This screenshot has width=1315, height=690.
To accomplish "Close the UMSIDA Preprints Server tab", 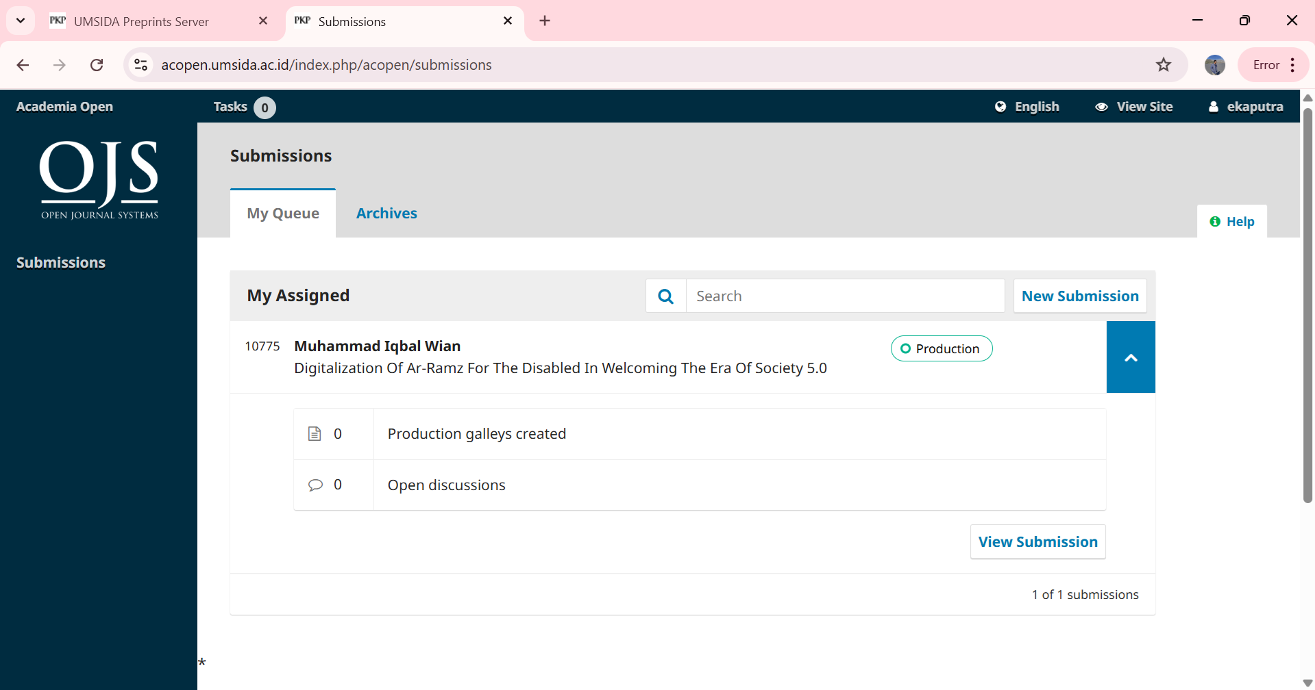I will click(263, 21).
